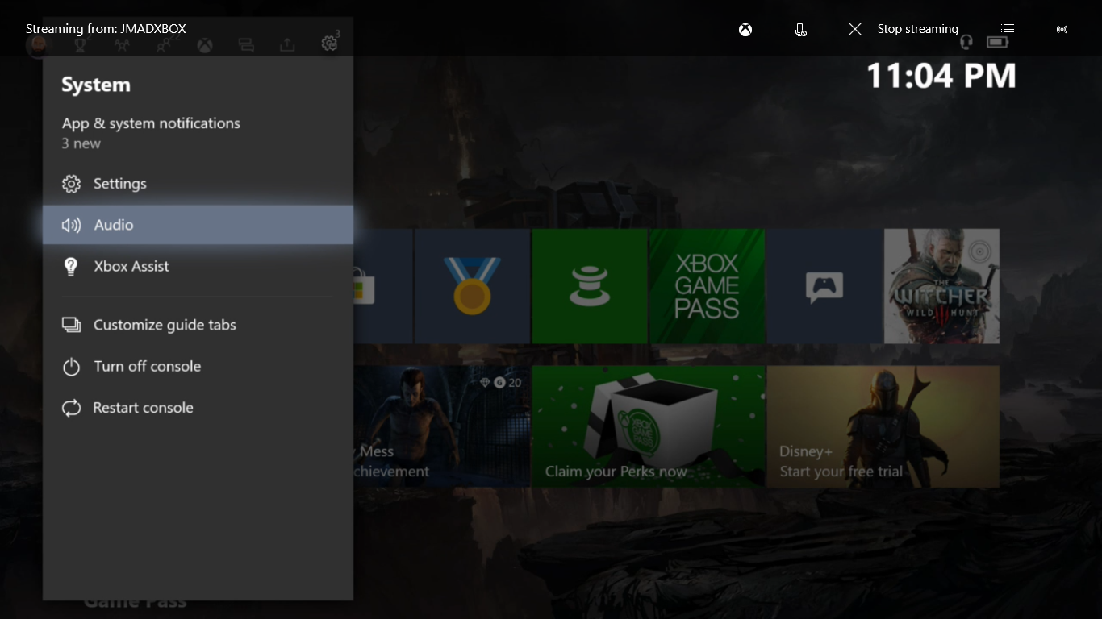Open the streaming bar menu list icon
Image resolution: width=1102 pixels, height=619 pixels.
(1008, 28)
